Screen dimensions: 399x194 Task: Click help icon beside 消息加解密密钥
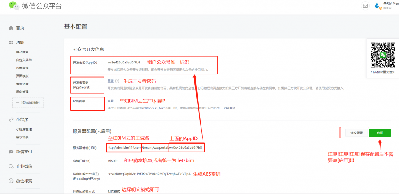click(x=97, y=174)
